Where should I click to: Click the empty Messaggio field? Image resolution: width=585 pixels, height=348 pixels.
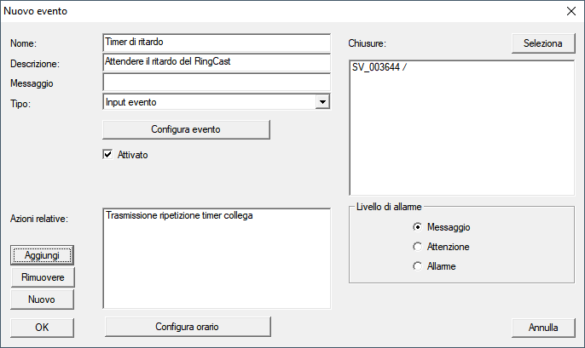(216, 83)
